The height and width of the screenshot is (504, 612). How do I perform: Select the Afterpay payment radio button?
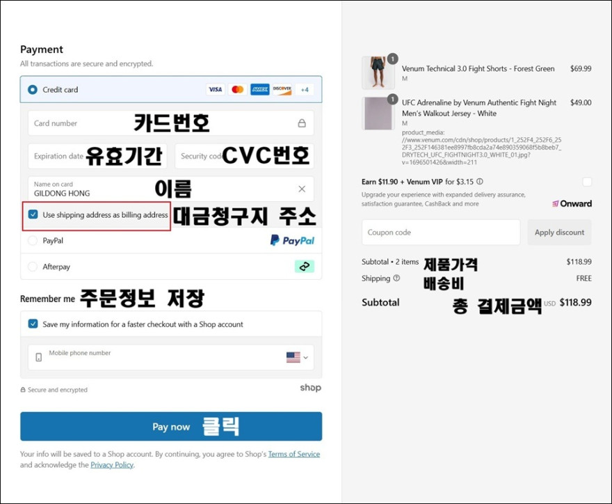(33, 267)
